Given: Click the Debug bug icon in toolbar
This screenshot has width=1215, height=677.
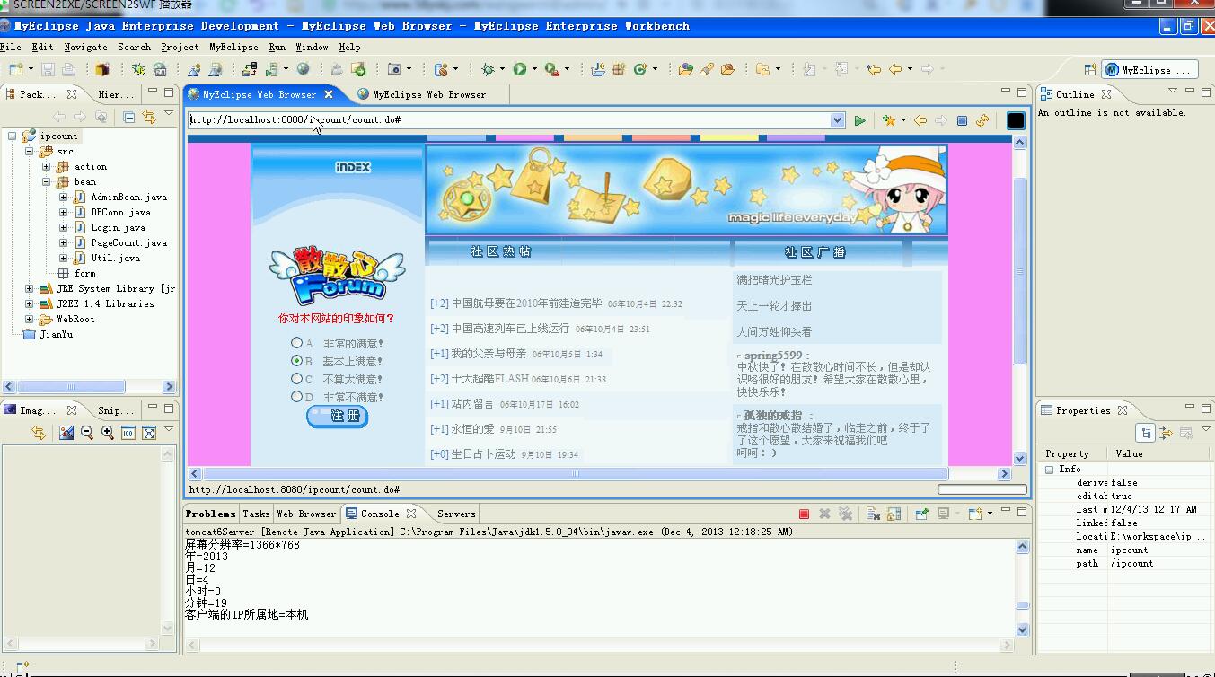Looking at the screenshot, I should point(488,69).
